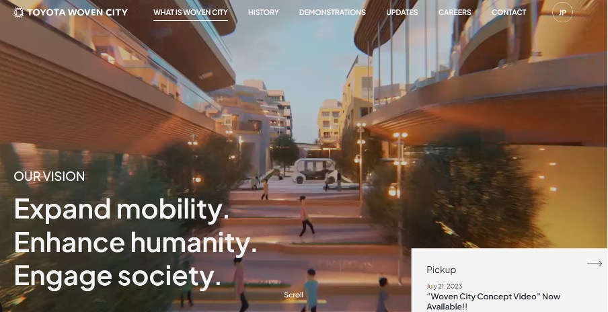Go to the DEMONSTRATIONS page
This screenshot has width=608, height=312.
[332, 12]
